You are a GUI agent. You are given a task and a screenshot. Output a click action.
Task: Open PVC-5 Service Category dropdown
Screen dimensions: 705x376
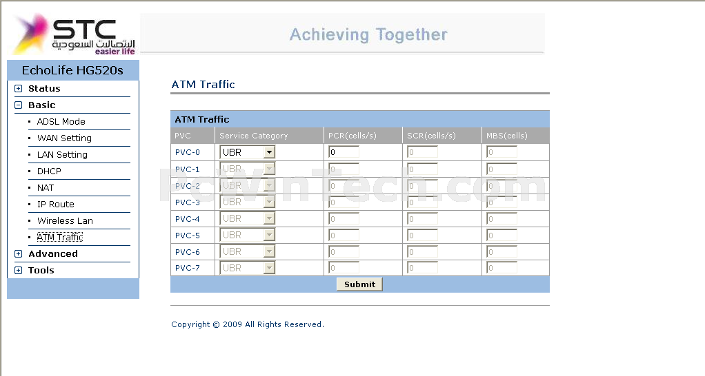coord(247,235)
